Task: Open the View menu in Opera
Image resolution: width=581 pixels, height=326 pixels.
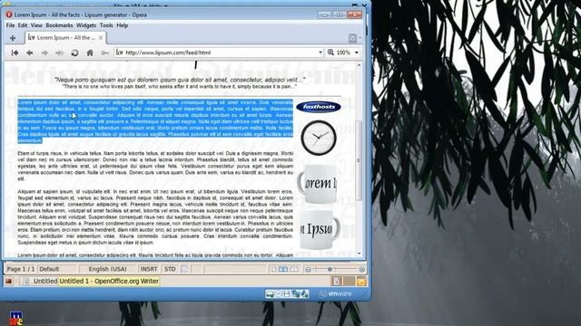Action: pyautogui.click(x=36, y=25)
